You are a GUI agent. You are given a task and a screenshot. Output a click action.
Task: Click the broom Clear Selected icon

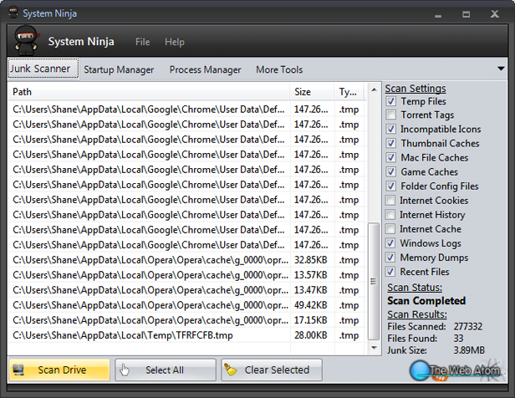pyautogui.click(x=231, y=370)
